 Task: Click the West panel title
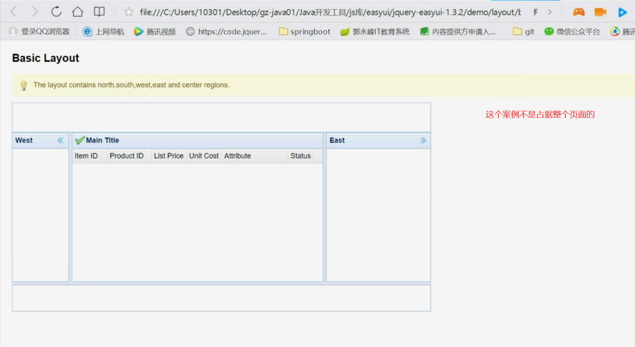(x=24, y=140)
